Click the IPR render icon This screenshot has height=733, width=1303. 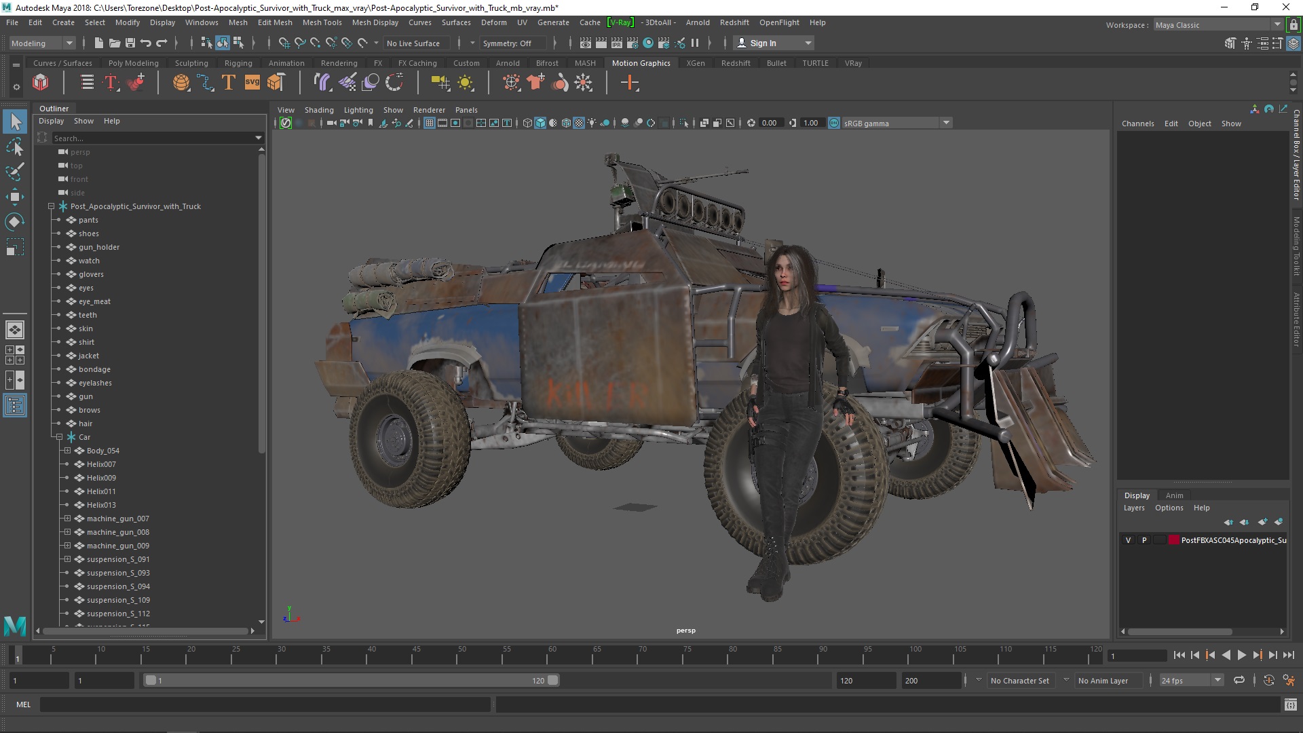coord(617,43)
